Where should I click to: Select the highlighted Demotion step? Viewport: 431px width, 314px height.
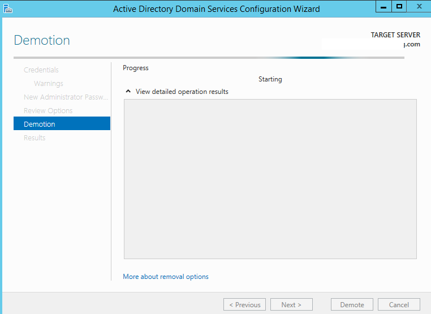(62, 123)
